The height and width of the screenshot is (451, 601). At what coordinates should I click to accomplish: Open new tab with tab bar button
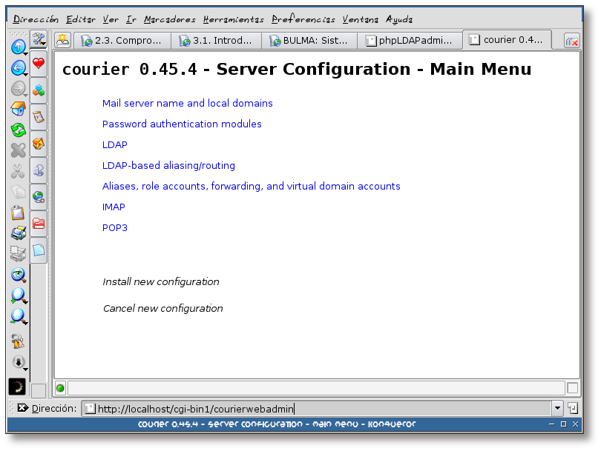tap(63, 41)
